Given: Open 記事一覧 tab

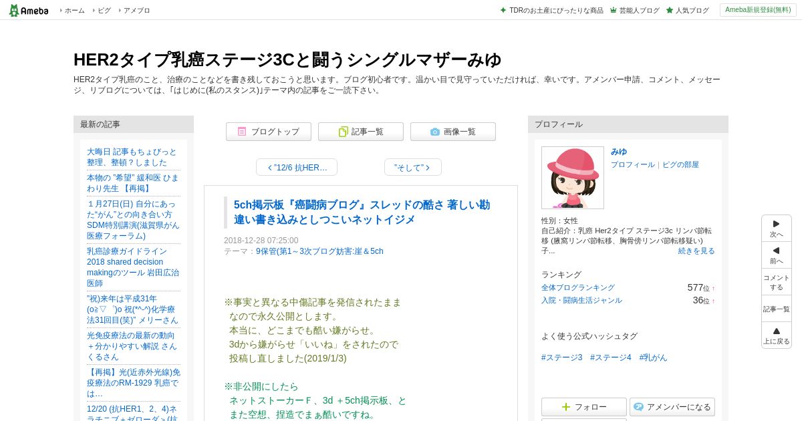Looking at the screenshot, I should coord(361,132).
